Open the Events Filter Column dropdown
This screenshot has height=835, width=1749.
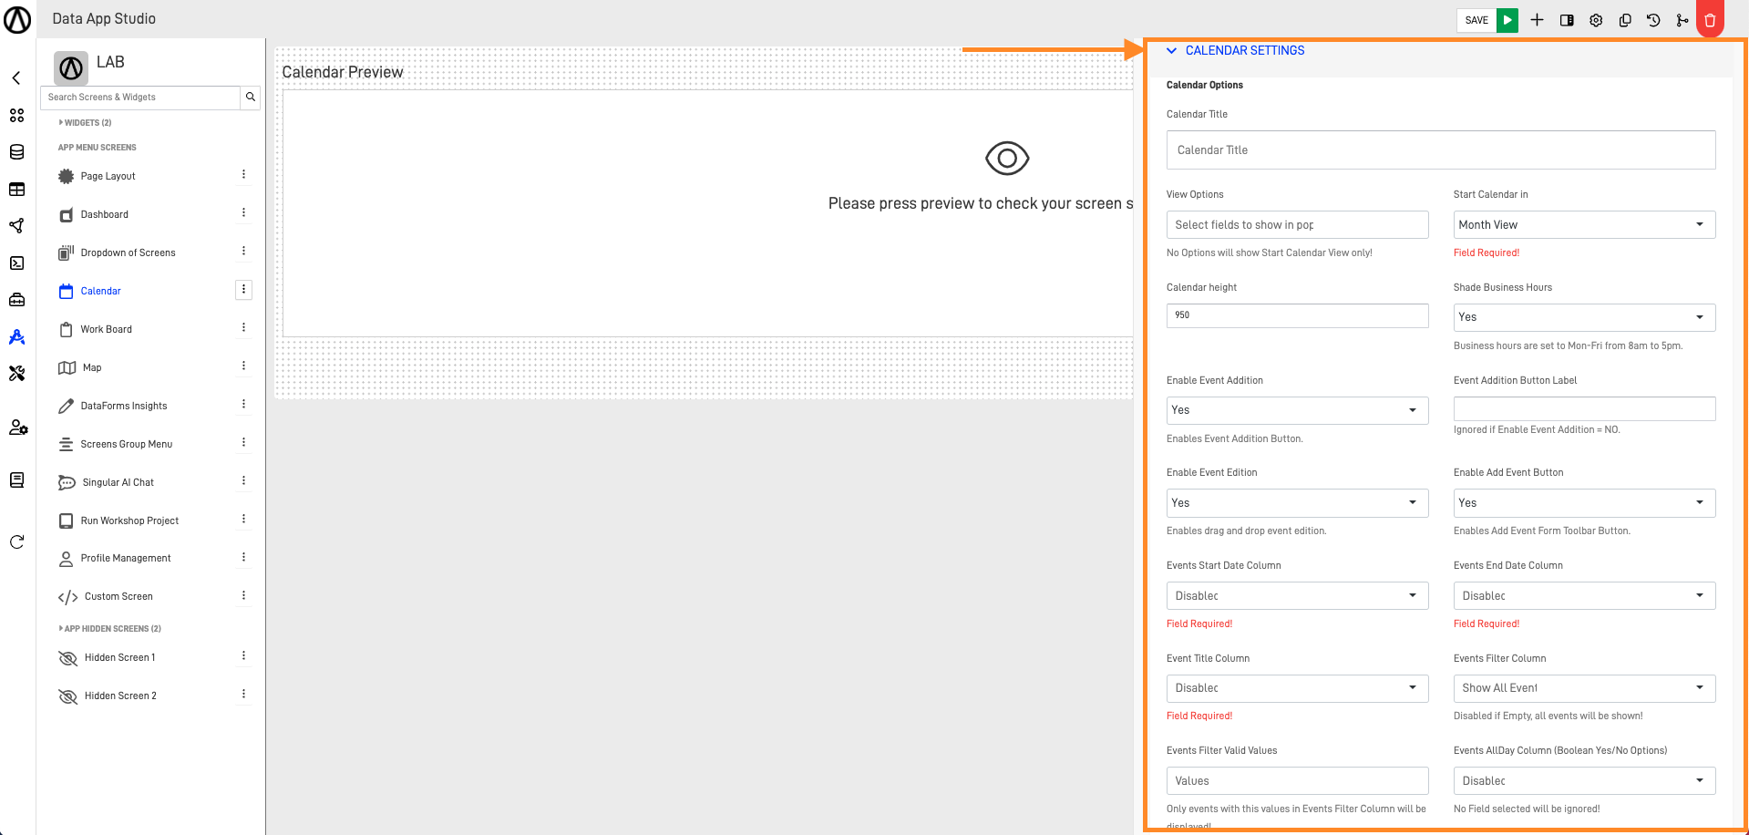(x=1584, y=688)
